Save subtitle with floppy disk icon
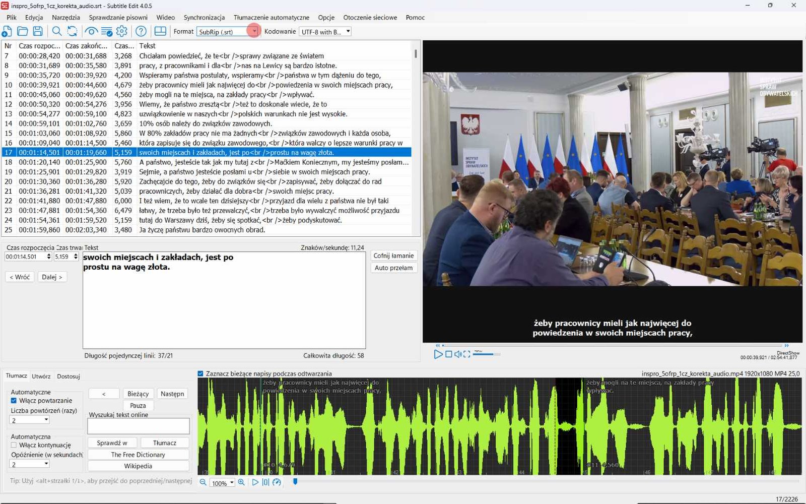This screenshot has width=806, height=504. click(38, 31)
